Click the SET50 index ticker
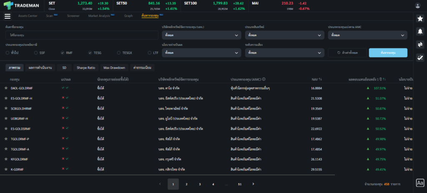Image resolution: width=427 pixels, height=193 pixels. click(x=147, y=6)
